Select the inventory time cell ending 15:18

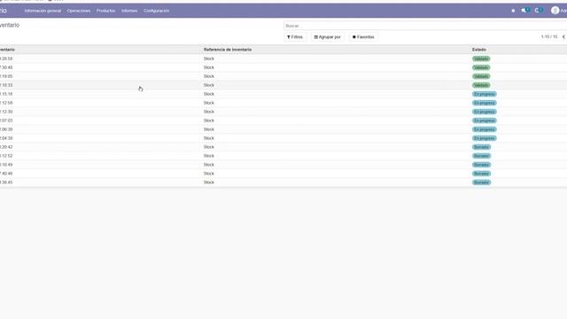coord(6,94)
